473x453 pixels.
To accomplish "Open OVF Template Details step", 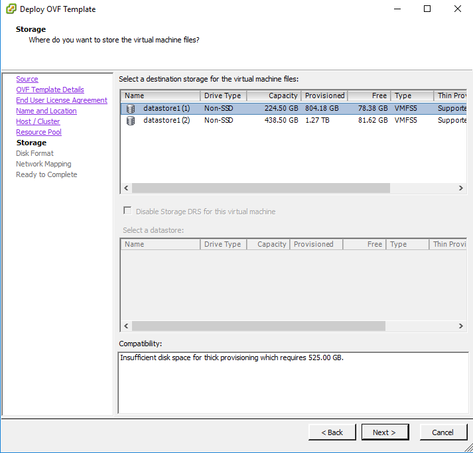I will point(50,90).
